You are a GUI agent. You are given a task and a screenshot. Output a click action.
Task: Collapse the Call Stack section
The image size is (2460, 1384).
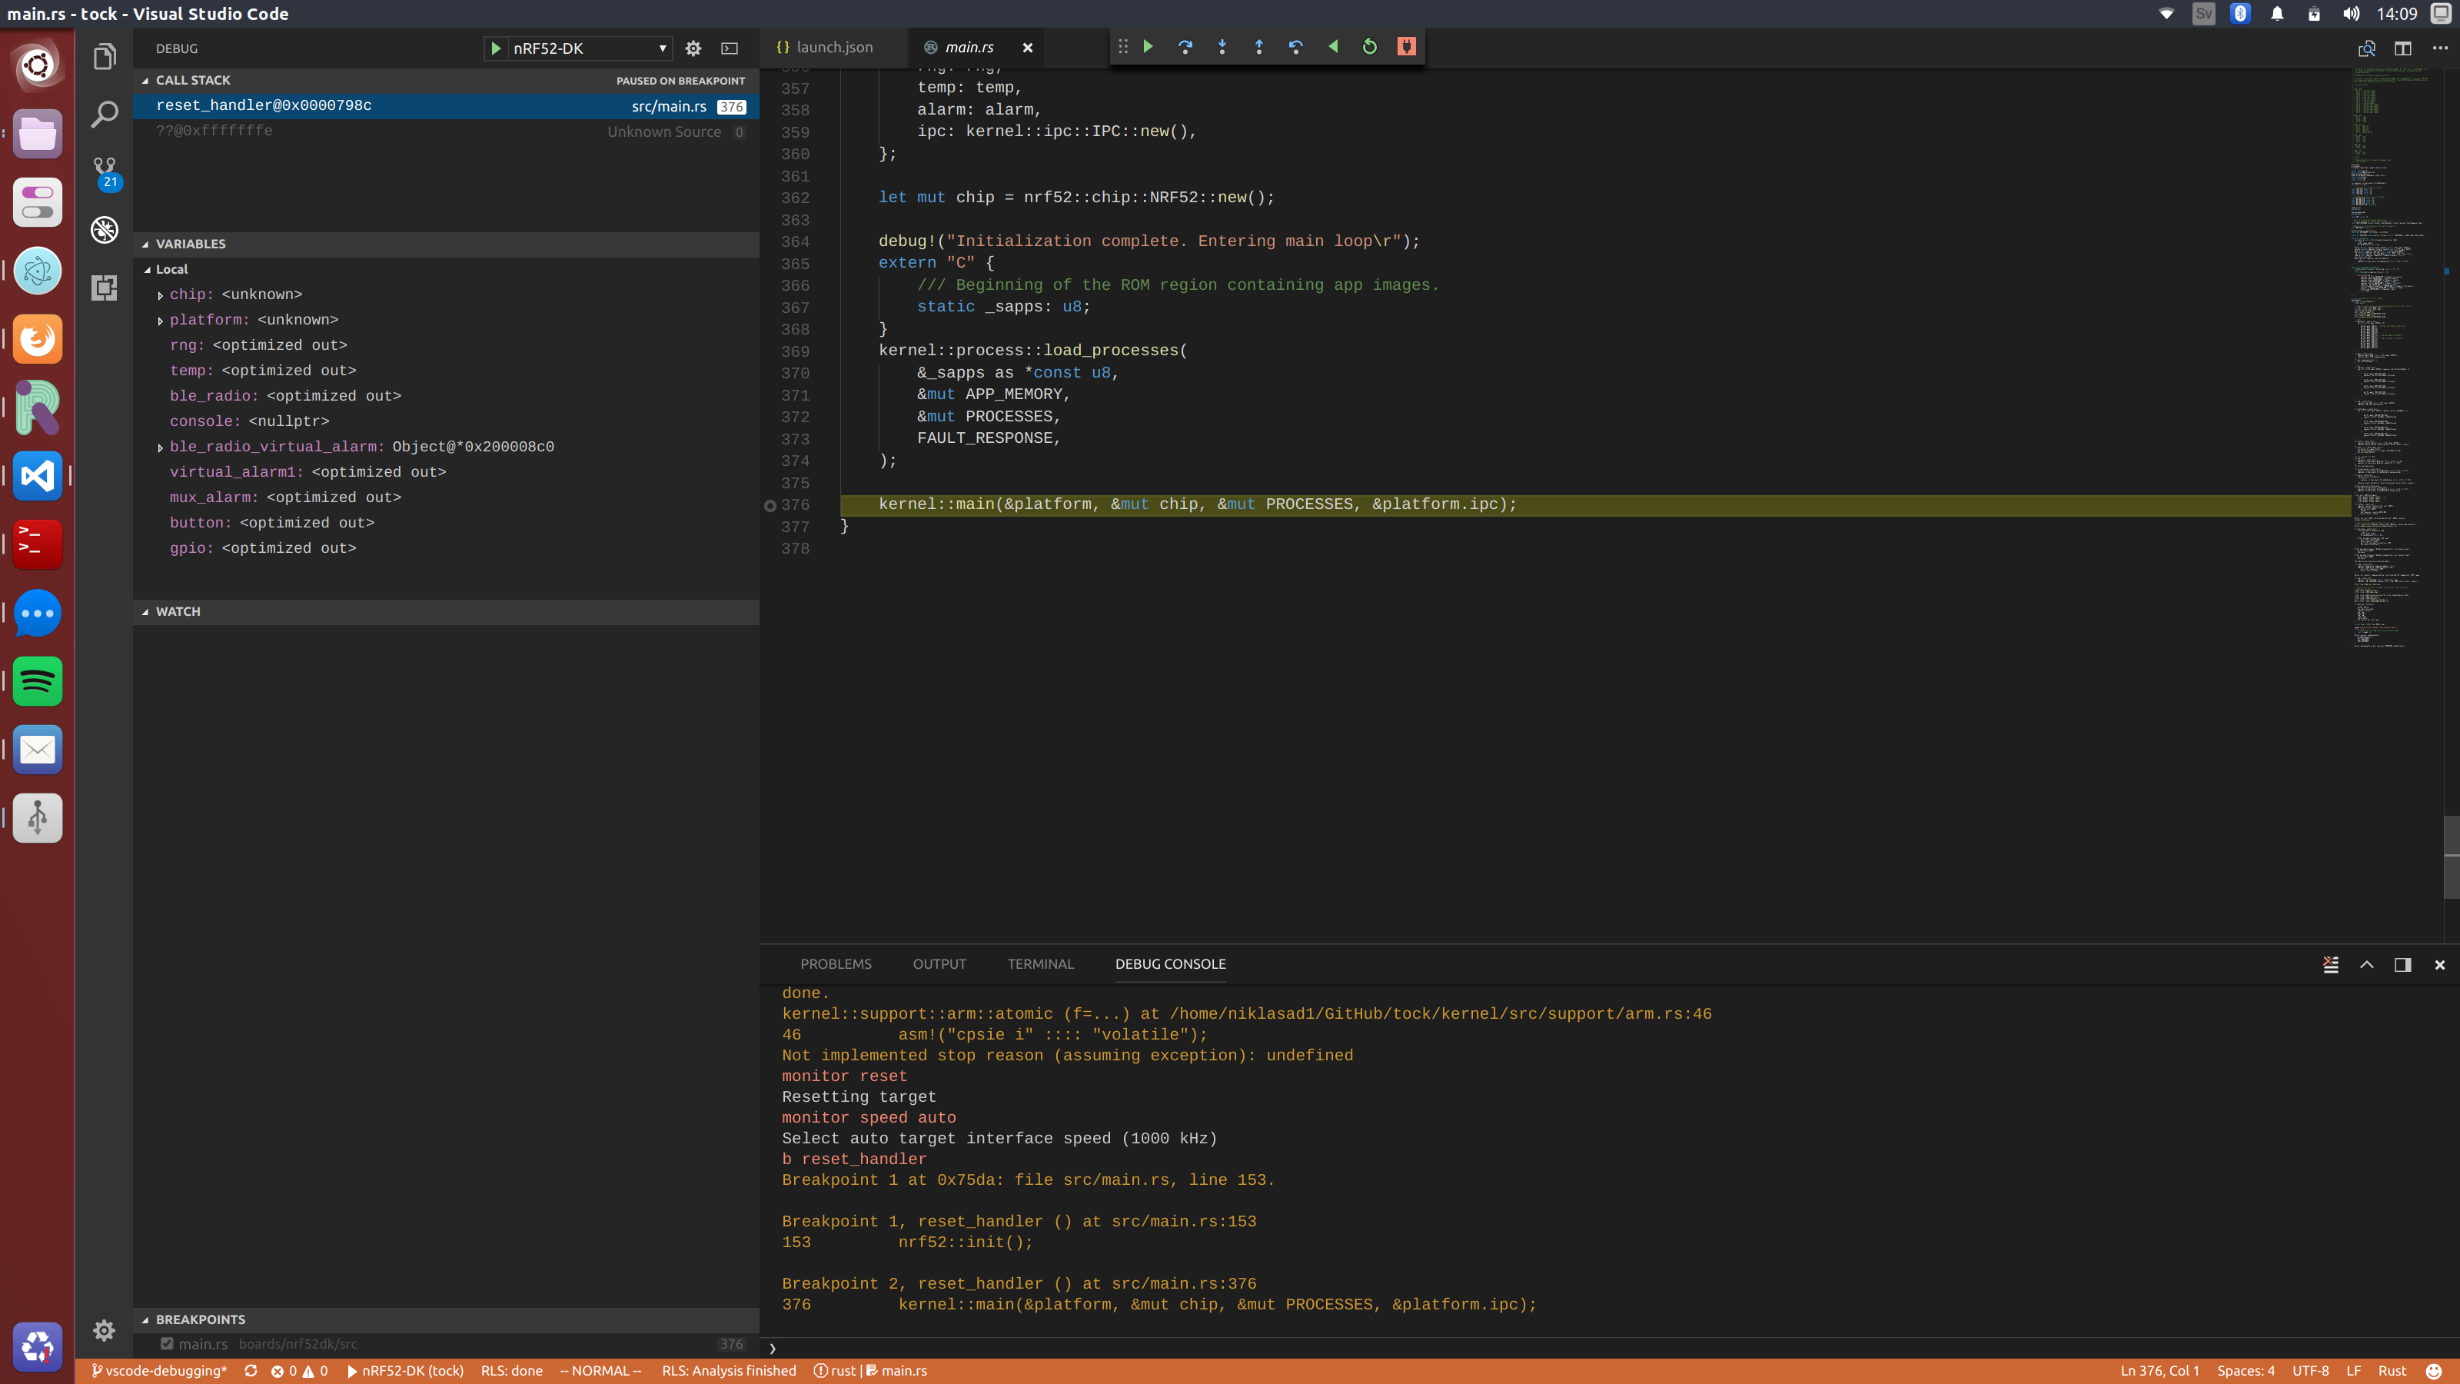coord(145,80)
